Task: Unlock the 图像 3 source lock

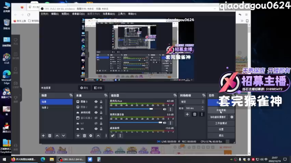Action: (x=101, y=102)
